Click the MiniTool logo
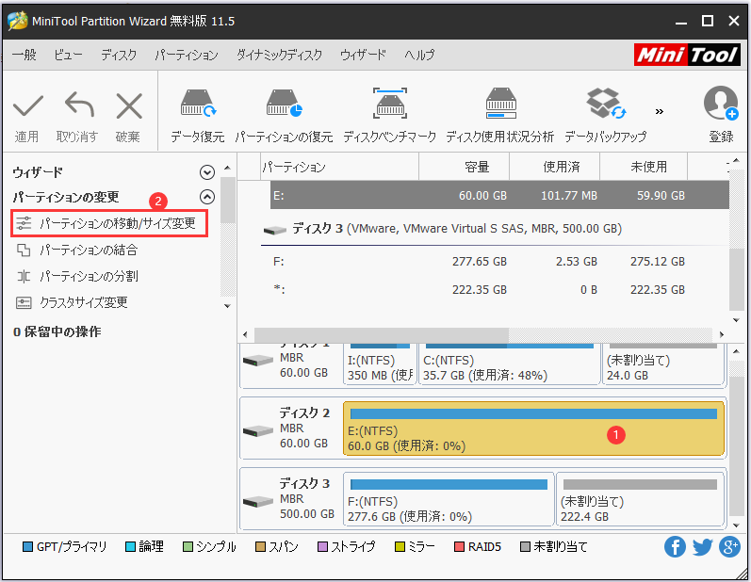751x582 pixels. [687, 55]
